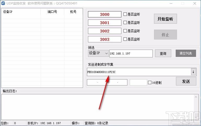Click the target IP address input field
This screenshot has width=201, height=126.
point(107,82)
